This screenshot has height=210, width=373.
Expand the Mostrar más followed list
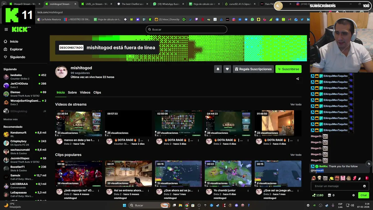click(10, 119)
